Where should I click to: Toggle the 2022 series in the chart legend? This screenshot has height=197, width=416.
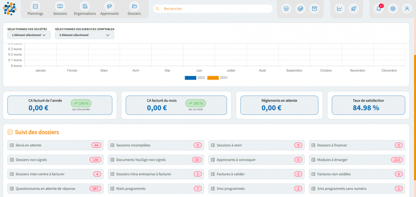point(190,78)
